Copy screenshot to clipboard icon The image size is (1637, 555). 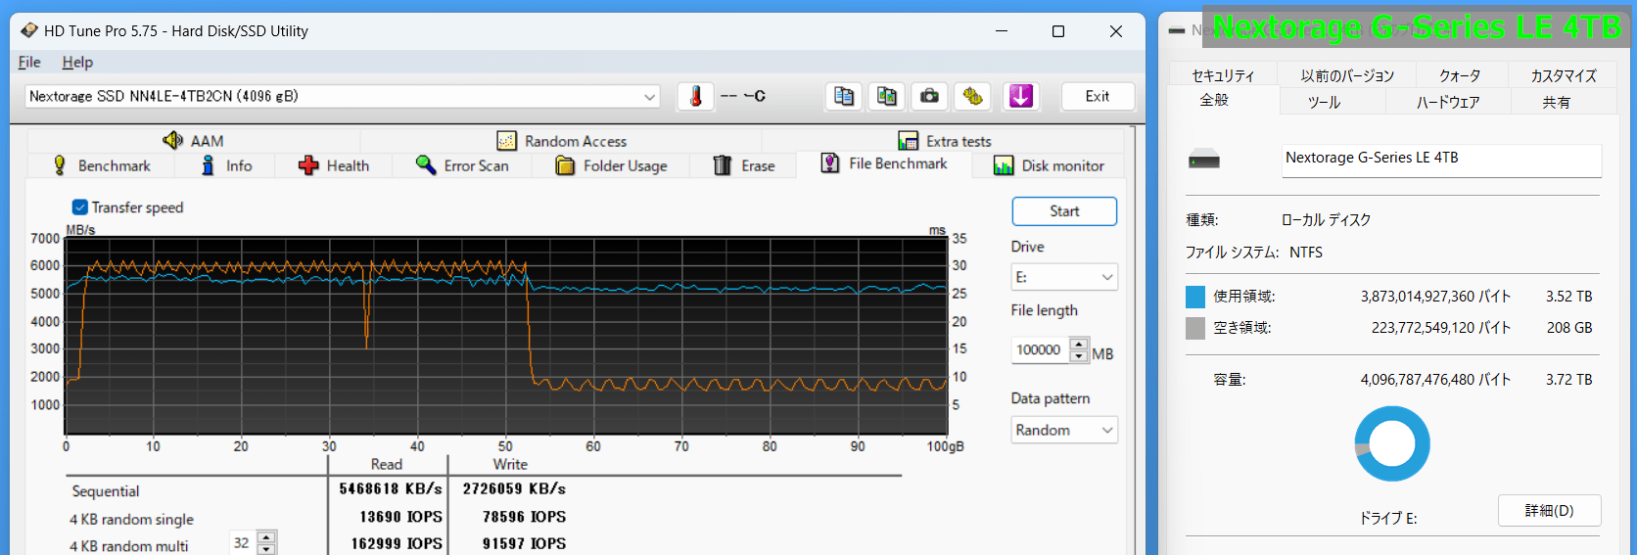click(x=887, y=96)
